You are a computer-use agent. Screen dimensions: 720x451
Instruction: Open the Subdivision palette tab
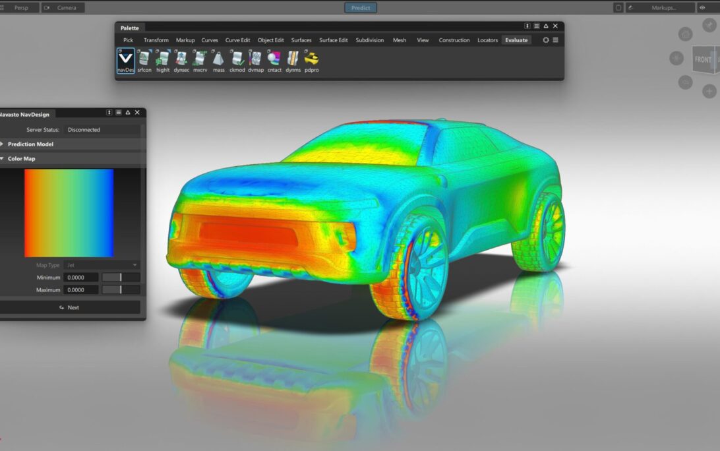pyautogui.click(x=369, y=40)
